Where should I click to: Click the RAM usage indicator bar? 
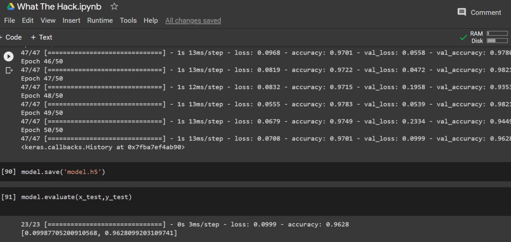pos(497,34)
